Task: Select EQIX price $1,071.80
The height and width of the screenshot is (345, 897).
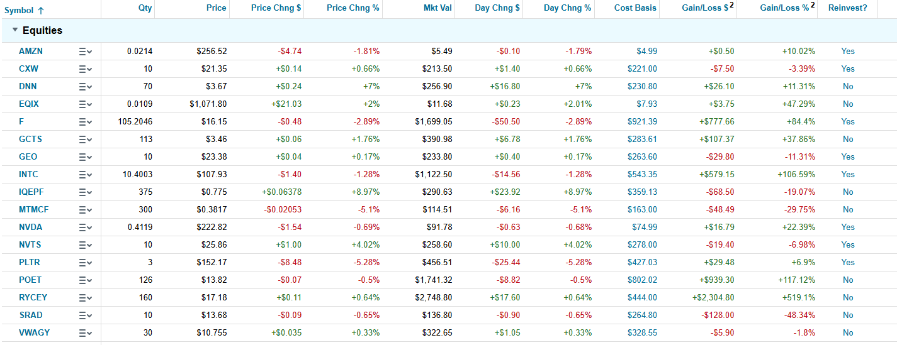Action: pyautogui.click(x=208, y=104)
